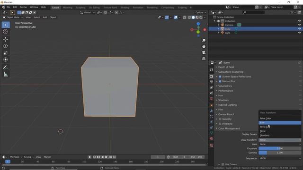Hide the Camera object in outliner
The image size is (303, 170).
[x=299, y=25]
